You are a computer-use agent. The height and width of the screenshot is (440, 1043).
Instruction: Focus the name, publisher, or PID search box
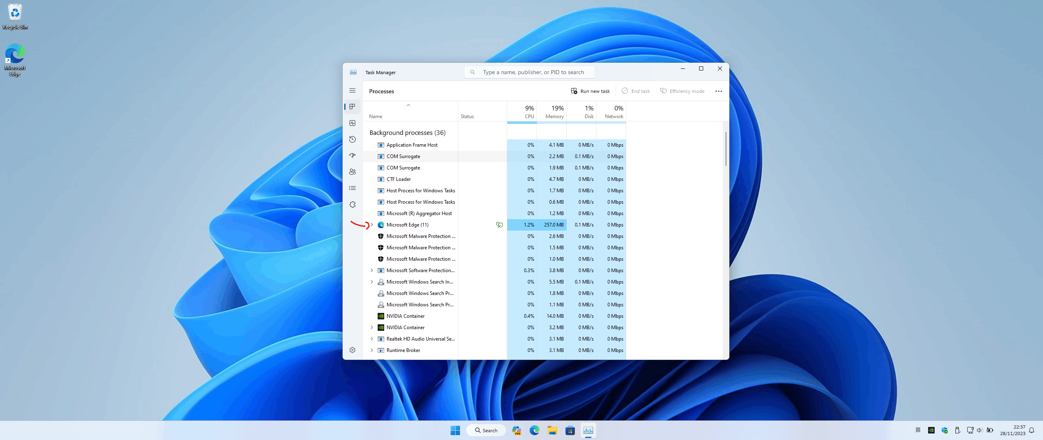(x=533, y=72)
